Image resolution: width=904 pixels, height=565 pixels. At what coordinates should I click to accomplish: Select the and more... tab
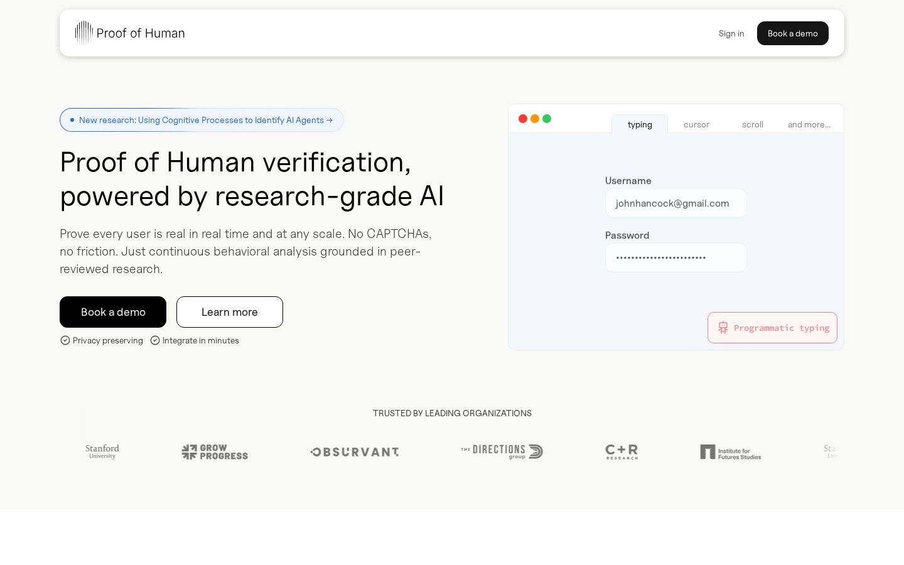point(809,124)
